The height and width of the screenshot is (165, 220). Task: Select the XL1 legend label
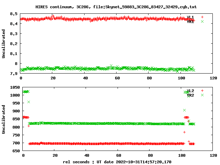(x=190, y=17)
